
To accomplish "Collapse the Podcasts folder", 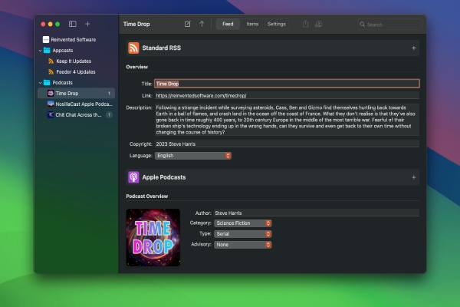I will coord(39,82).
